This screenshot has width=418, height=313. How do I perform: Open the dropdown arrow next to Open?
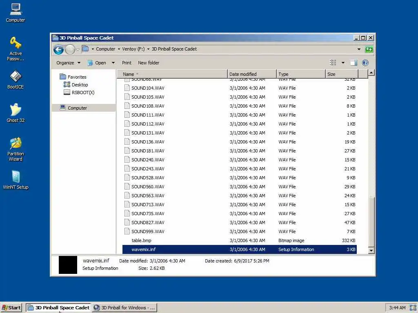(x=113, y=63)
